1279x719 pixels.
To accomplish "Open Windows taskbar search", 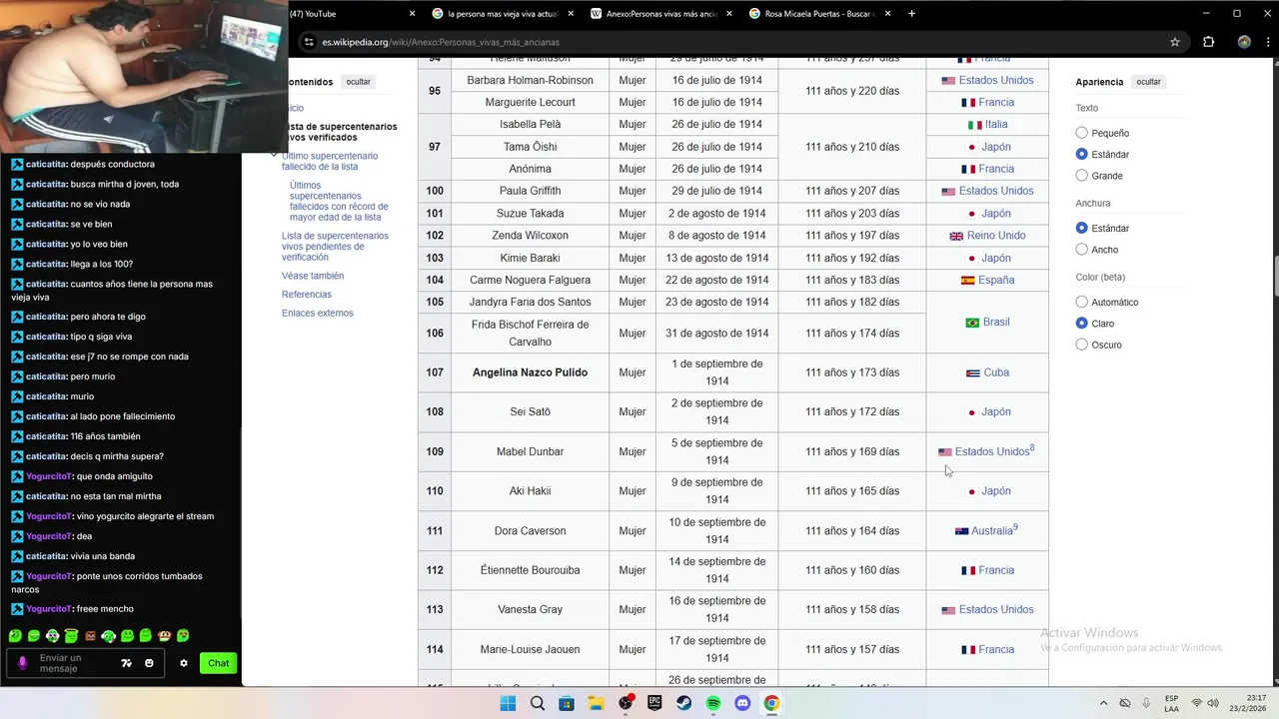I will (x=538, y=703).
